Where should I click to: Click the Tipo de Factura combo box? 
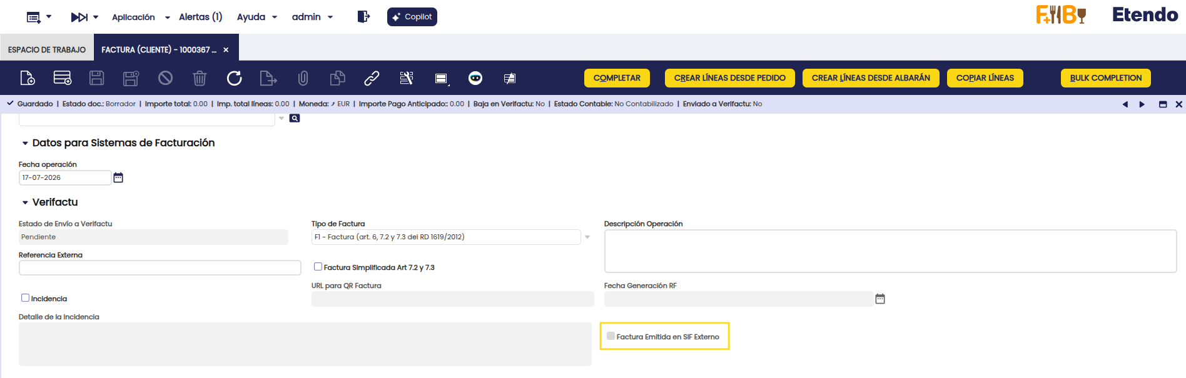[x=446, y=237]
